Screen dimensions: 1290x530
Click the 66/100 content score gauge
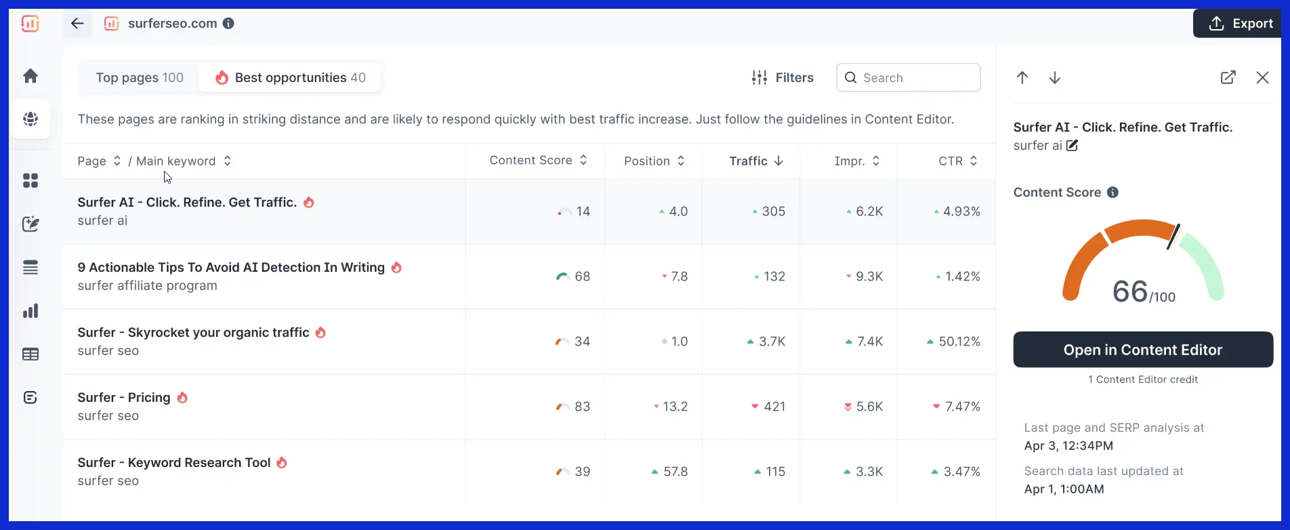point(1144,261)
